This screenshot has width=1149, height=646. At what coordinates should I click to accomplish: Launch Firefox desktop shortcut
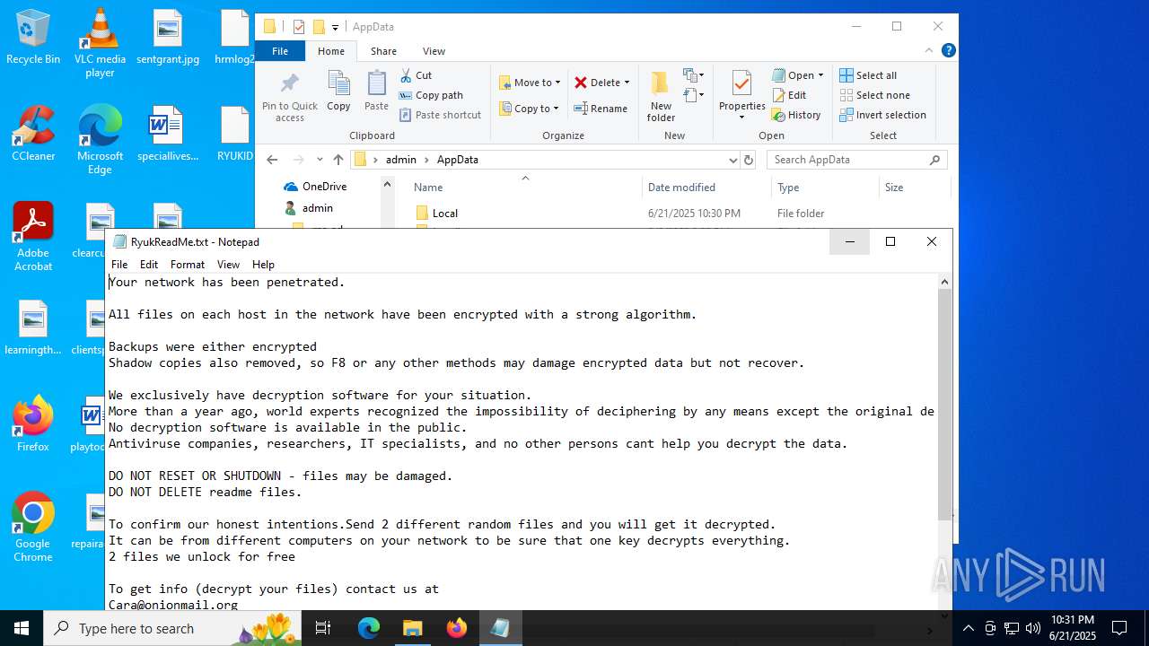click(33, 423)
